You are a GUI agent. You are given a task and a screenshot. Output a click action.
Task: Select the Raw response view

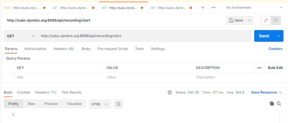click(x=32, y=104)
